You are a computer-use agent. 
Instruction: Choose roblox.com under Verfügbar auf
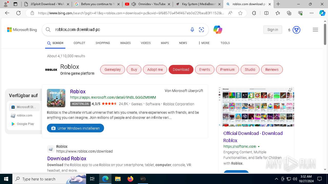pos(24,116)
